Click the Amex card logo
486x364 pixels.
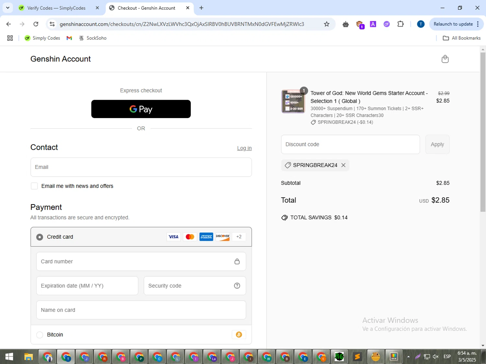pyautogui.click(x=206, y=237)
